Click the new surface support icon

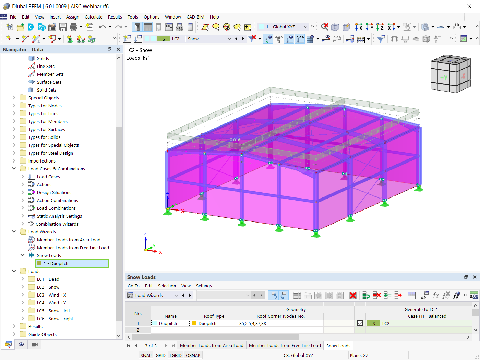[91, 39]
